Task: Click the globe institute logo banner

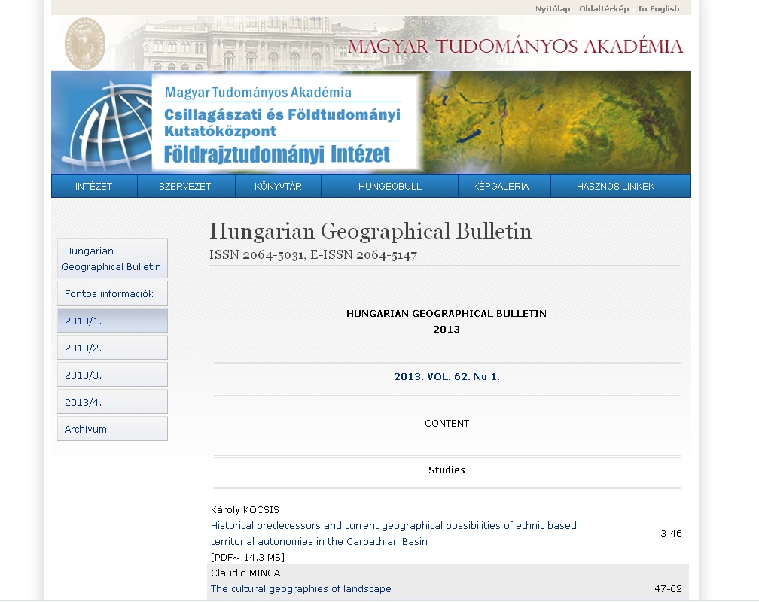Action: point(237,123)
